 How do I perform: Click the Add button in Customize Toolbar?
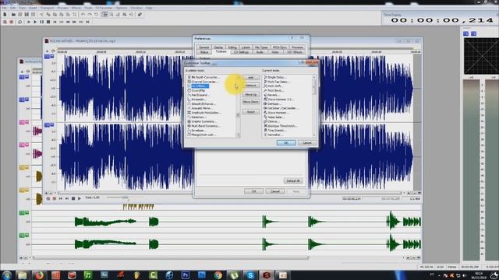point(251,78)
